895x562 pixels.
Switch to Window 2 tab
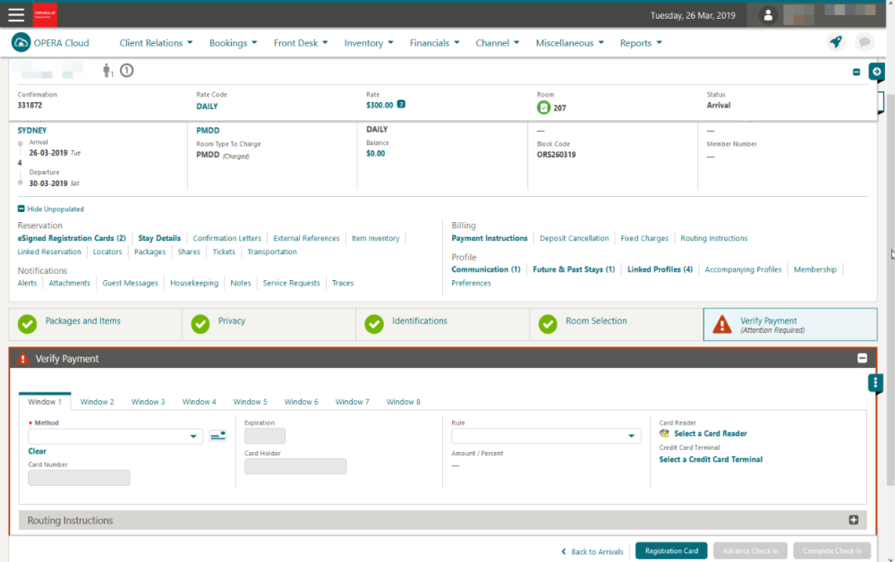click(97, 402)
